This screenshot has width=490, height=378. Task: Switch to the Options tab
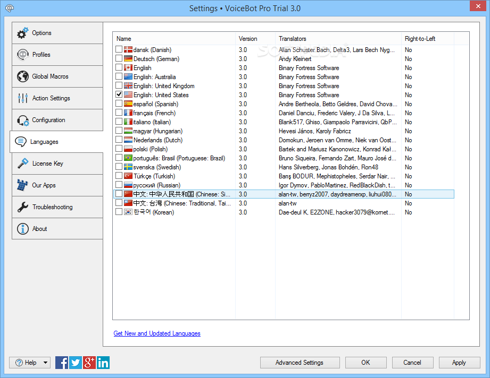pyautogui.click(x=57, y=33)
